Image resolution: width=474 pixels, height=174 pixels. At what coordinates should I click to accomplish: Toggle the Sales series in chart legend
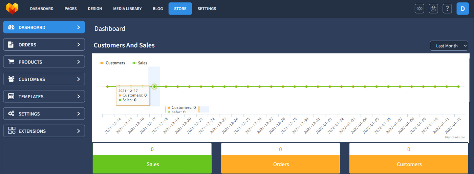point(139,63)
